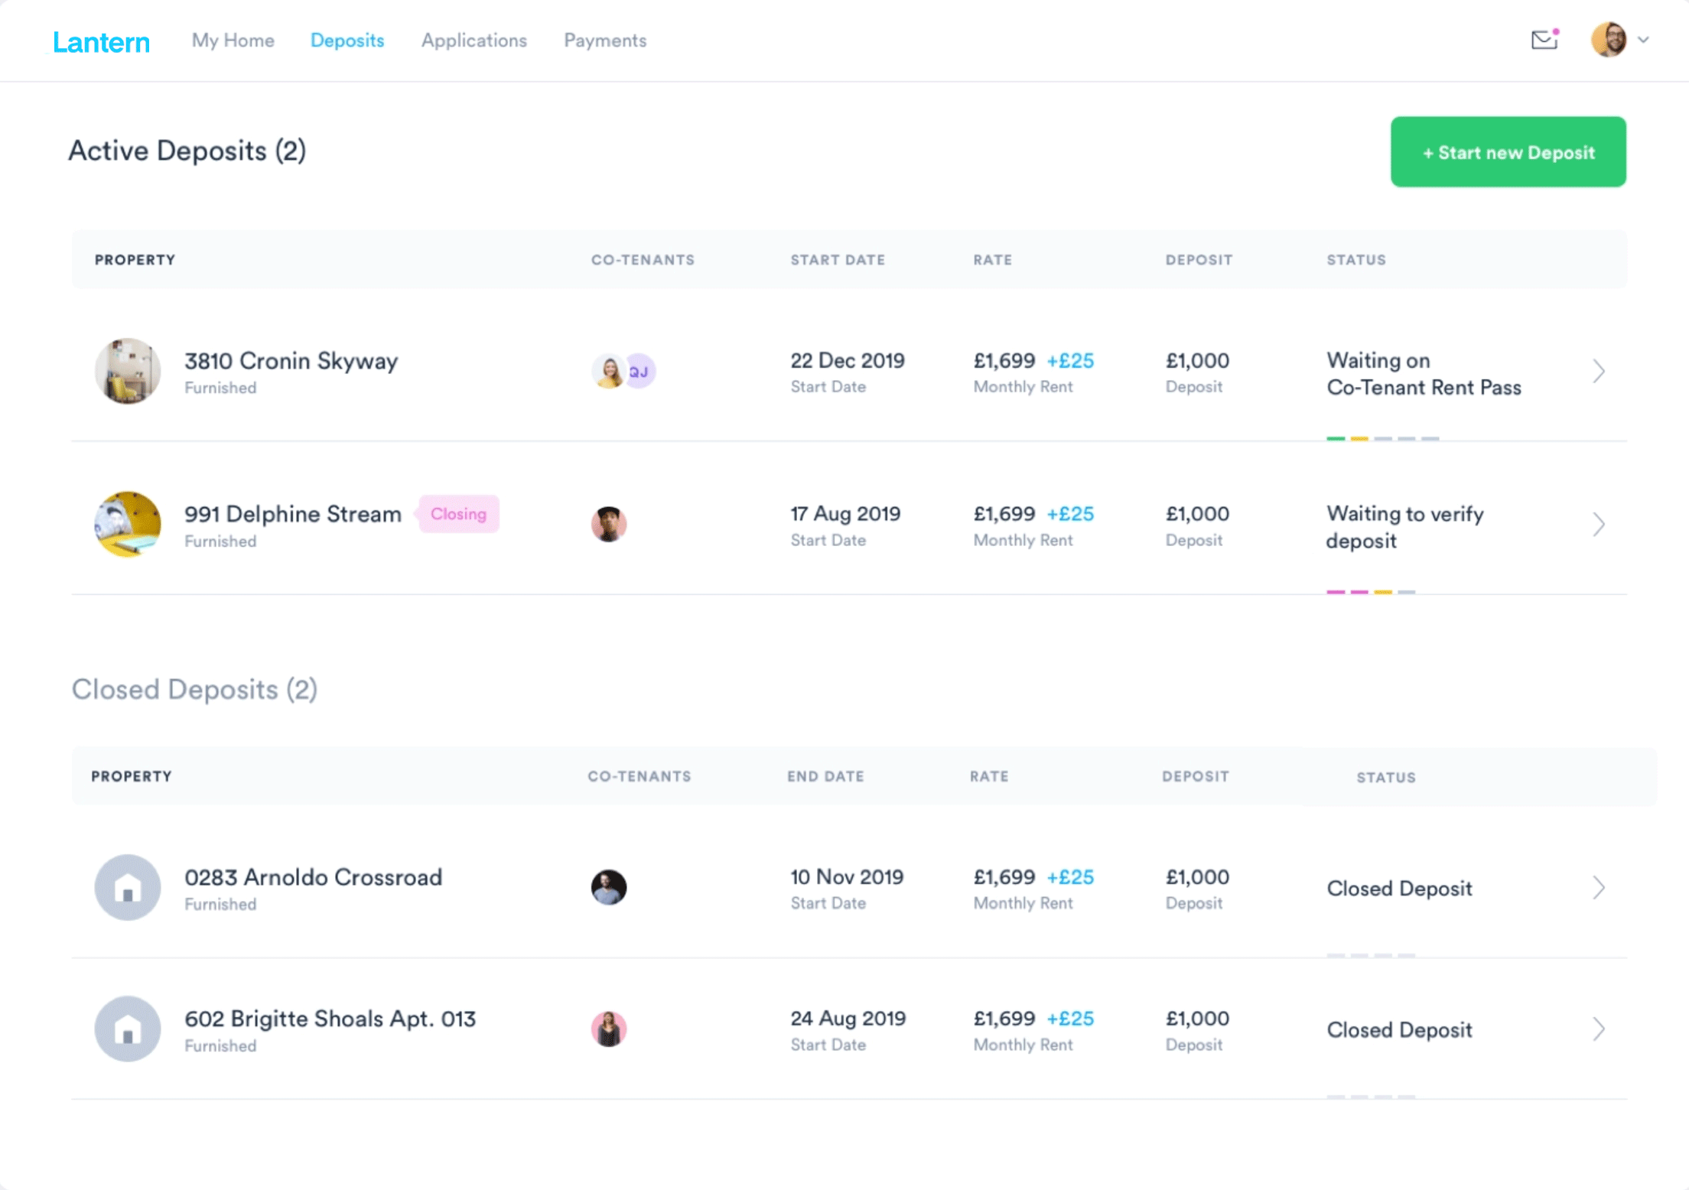Click co-tenant avatar on Delphine Stream row
This screenshot has width=1689, height=1190.
point(609,524)
